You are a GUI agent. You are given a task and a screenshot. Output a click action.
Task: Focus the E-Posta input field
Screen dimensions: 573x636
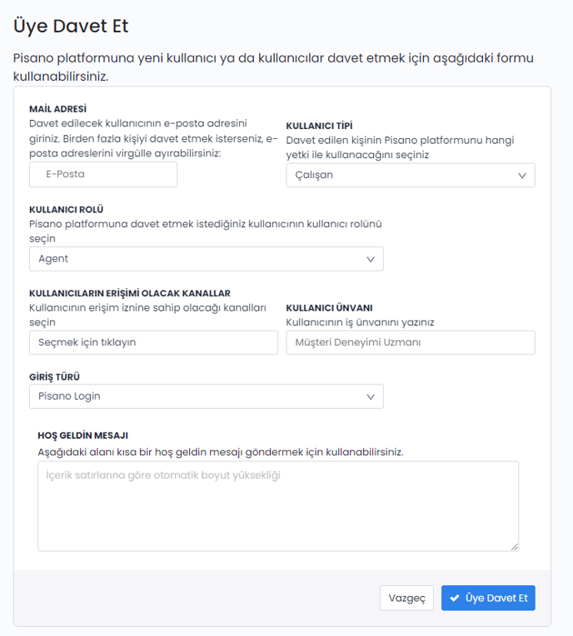[x=103, y=175]
